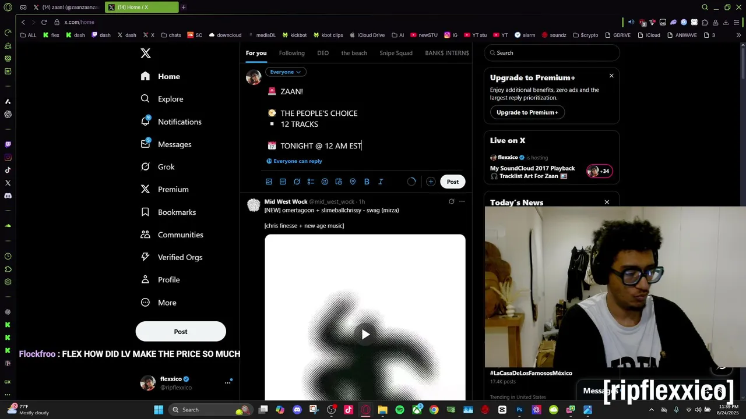746x419 pixels.
Task: Open Grok enhance icon in composer
Action: [x=297, y=182]
